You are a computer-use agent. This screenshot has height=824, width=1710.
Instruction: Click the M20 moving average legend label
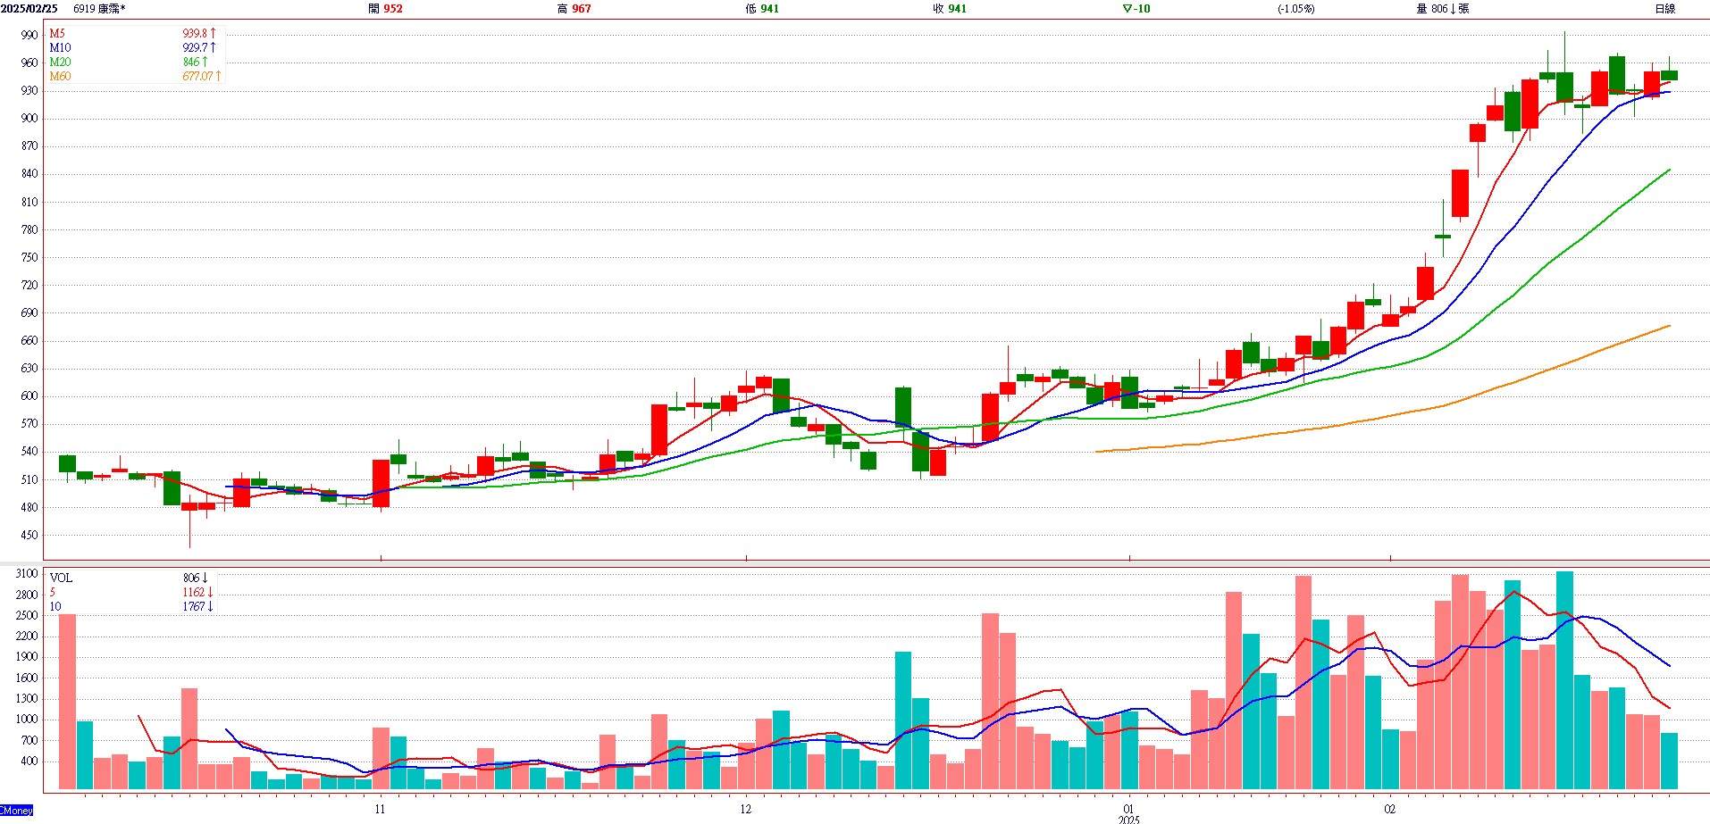point(60,62)
